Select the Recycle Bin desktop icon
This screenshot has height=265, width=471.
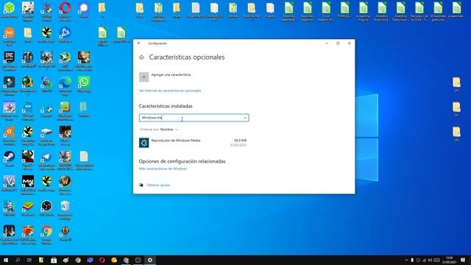click(x=65, y=210)
